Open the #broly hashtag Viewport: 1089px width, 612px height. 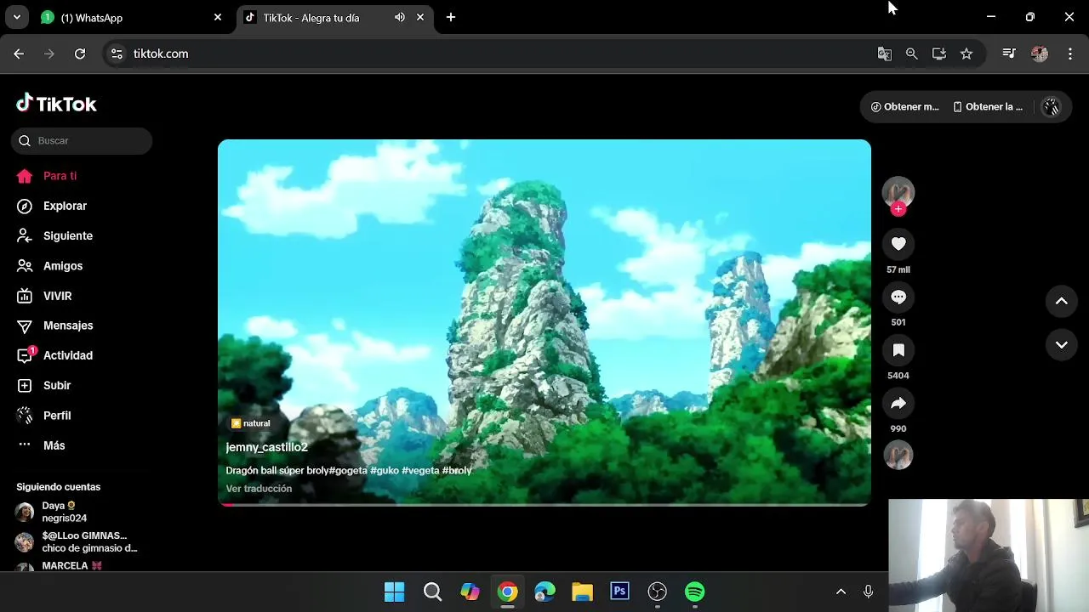point(457,470)
